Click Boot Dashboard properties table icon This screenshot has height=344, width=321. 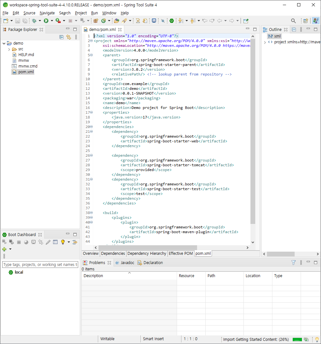click(x=55, y=242)
